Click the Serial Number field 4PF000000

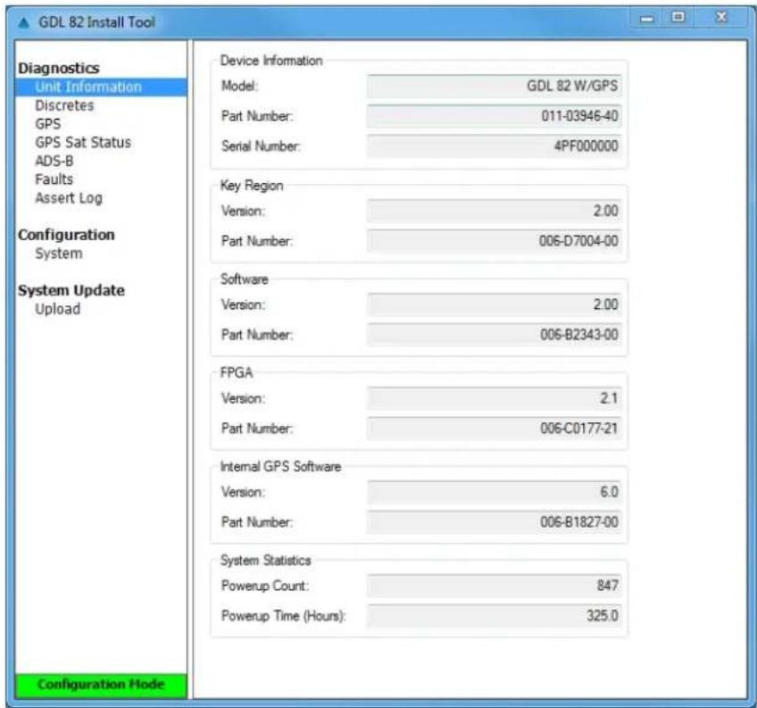(x=495, y=146)
